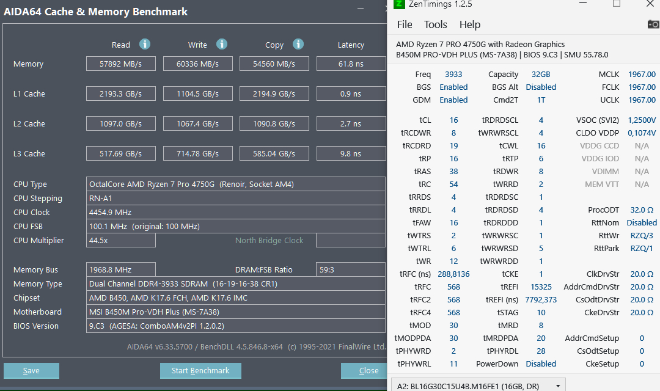Image resolution: width=660 pixels, height=391 pixels.
Task: Click the tRFC (ns) value 288,8136
Action: coord(453,274)
